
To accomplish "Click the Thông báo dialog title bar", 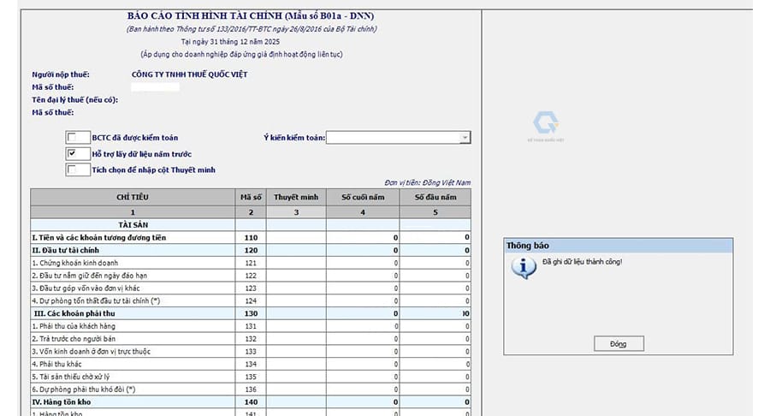I will point(618,246).
